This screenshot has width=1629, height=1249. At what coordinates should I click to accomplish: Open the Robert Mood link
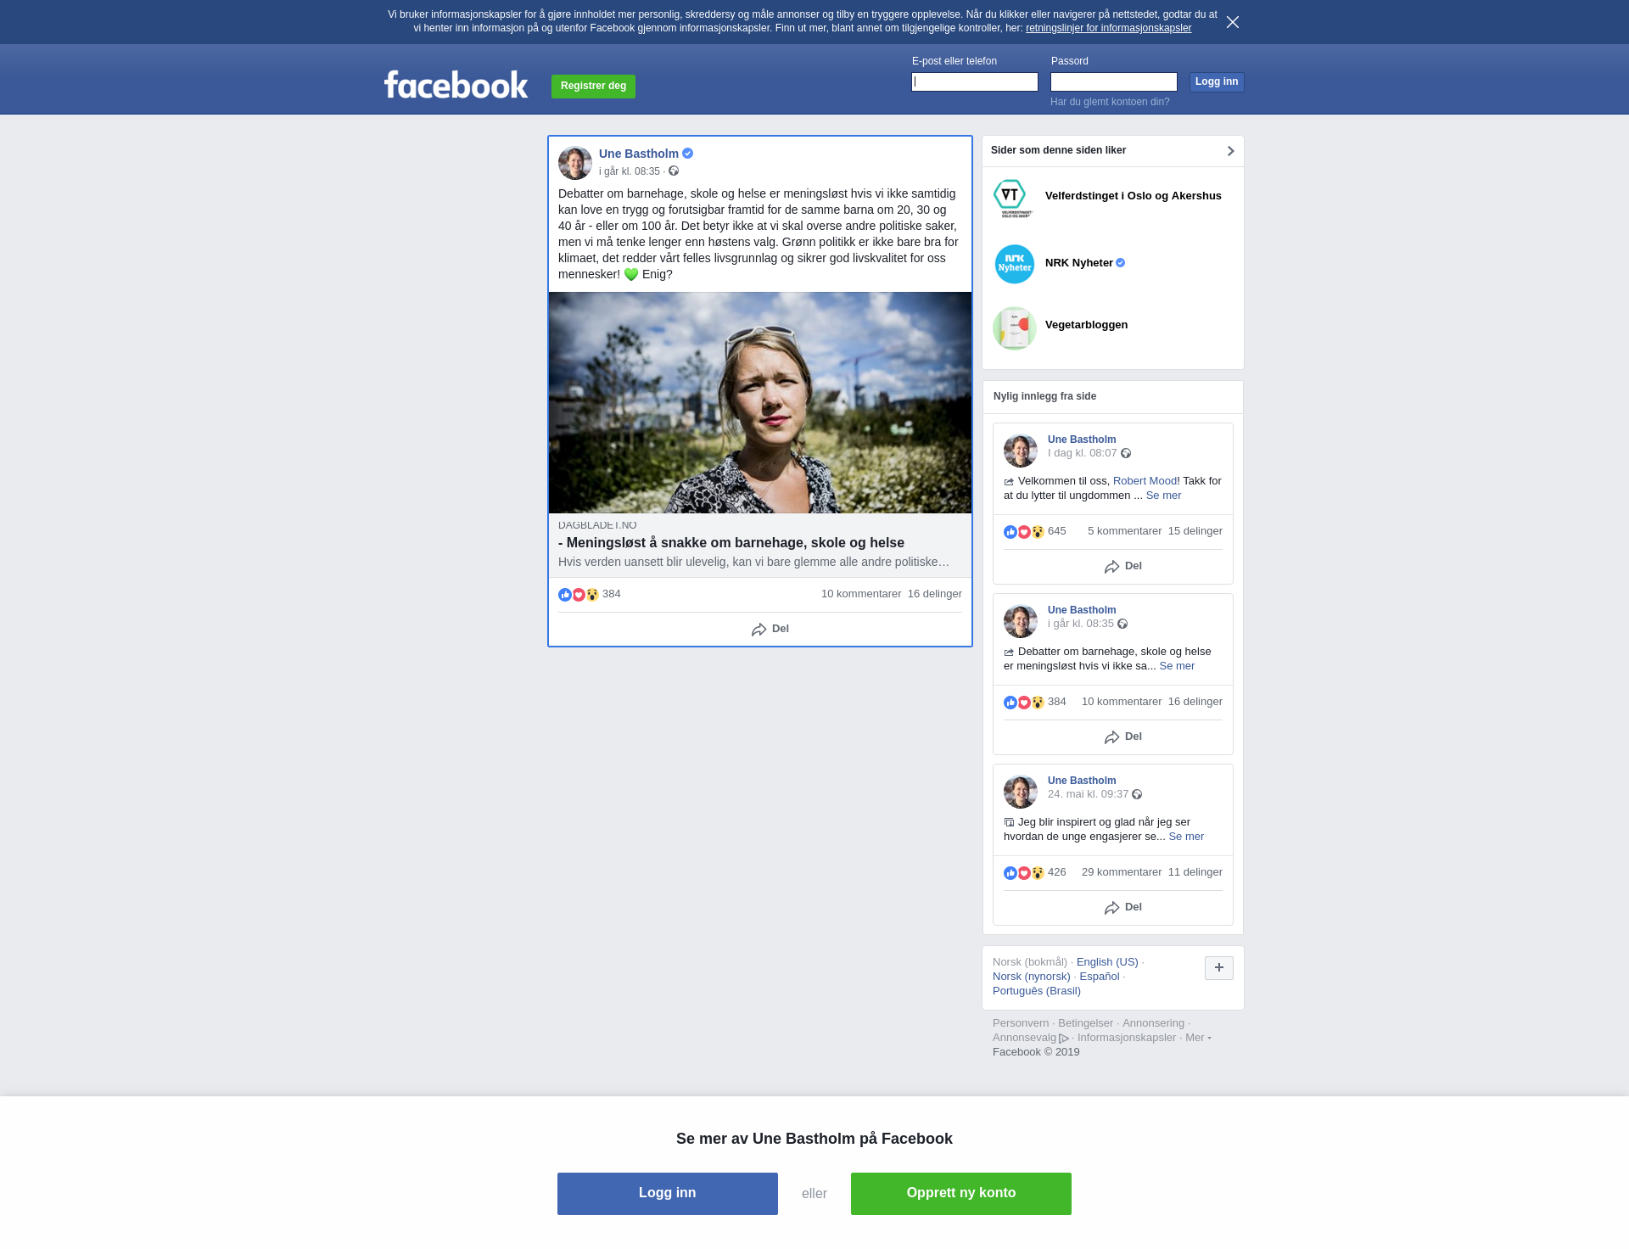[1145, 481]
